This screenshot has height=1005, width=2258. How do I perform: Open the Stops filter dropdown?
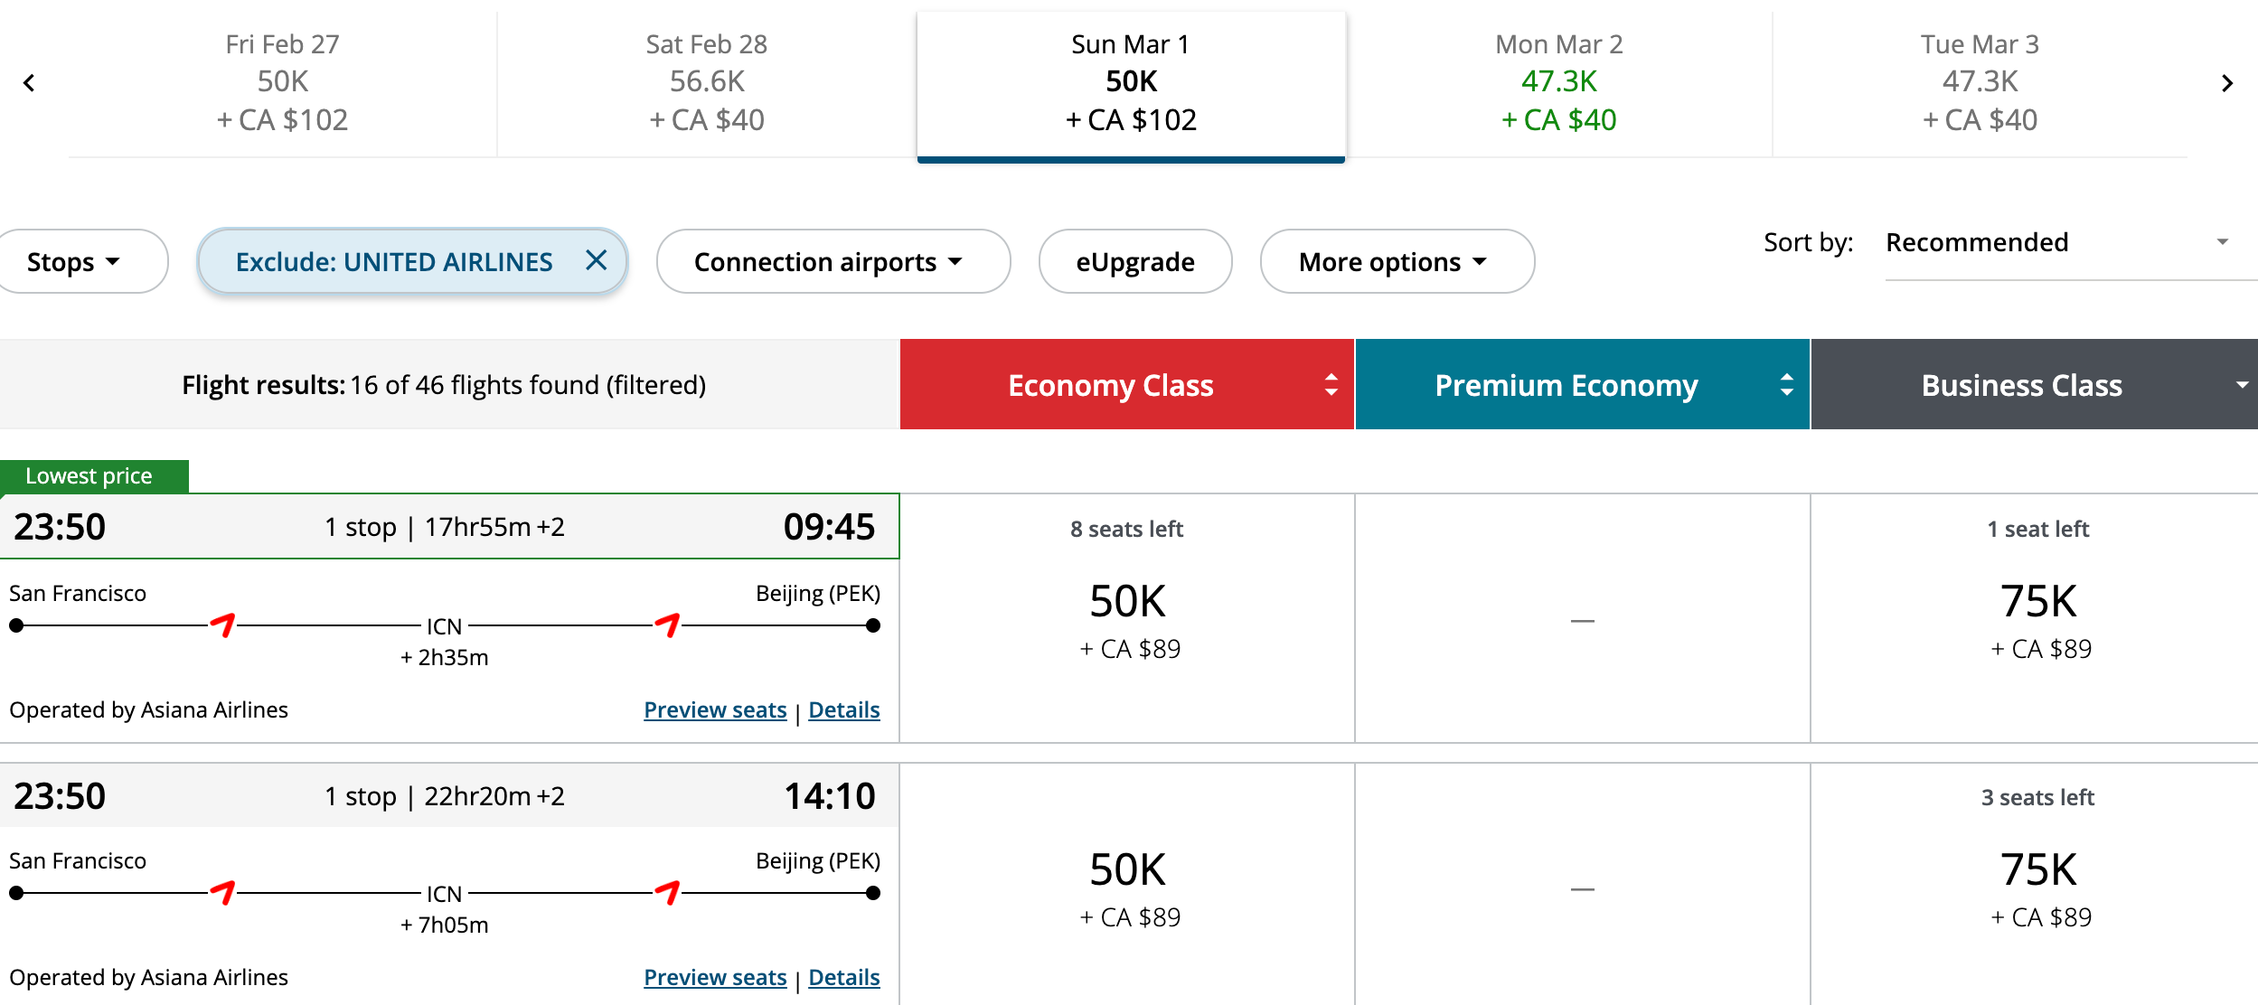tap(73, 262)
